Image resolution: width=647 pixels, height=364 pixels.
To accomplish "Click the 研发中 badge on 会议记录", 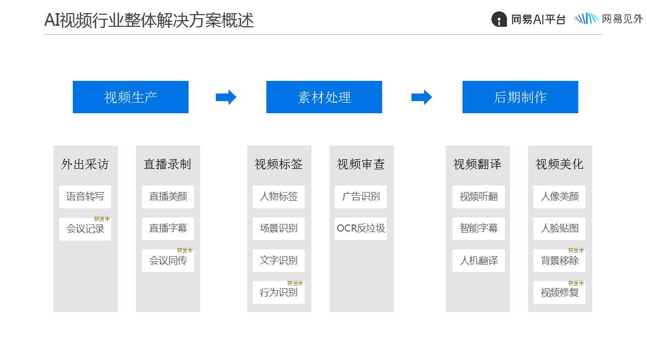I will (x=102, y=219).
